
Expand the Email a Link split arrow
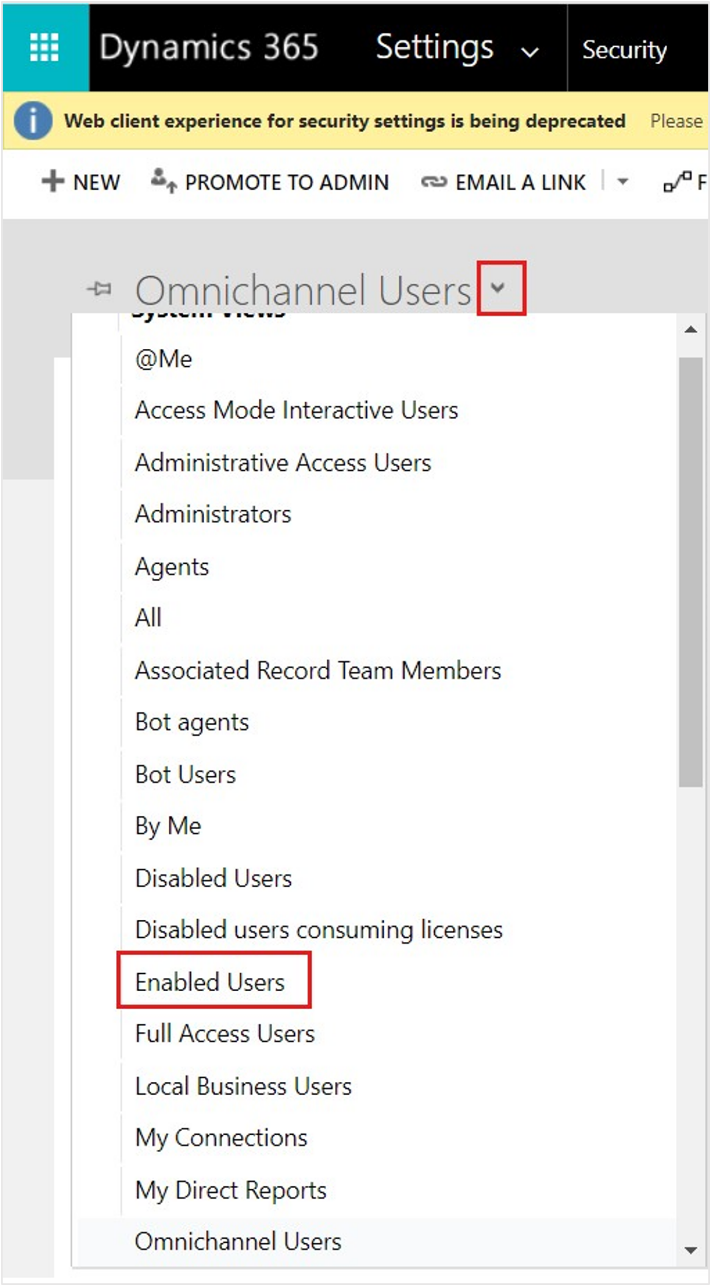click(623, 182)
